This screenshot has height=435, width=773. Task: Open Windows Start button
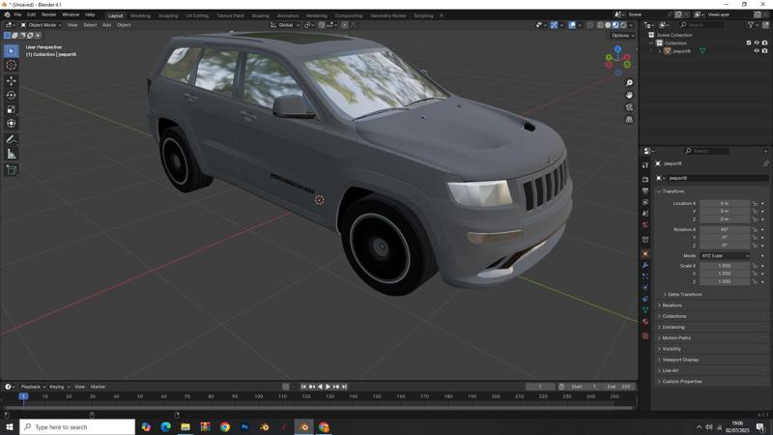click(10, 426)
